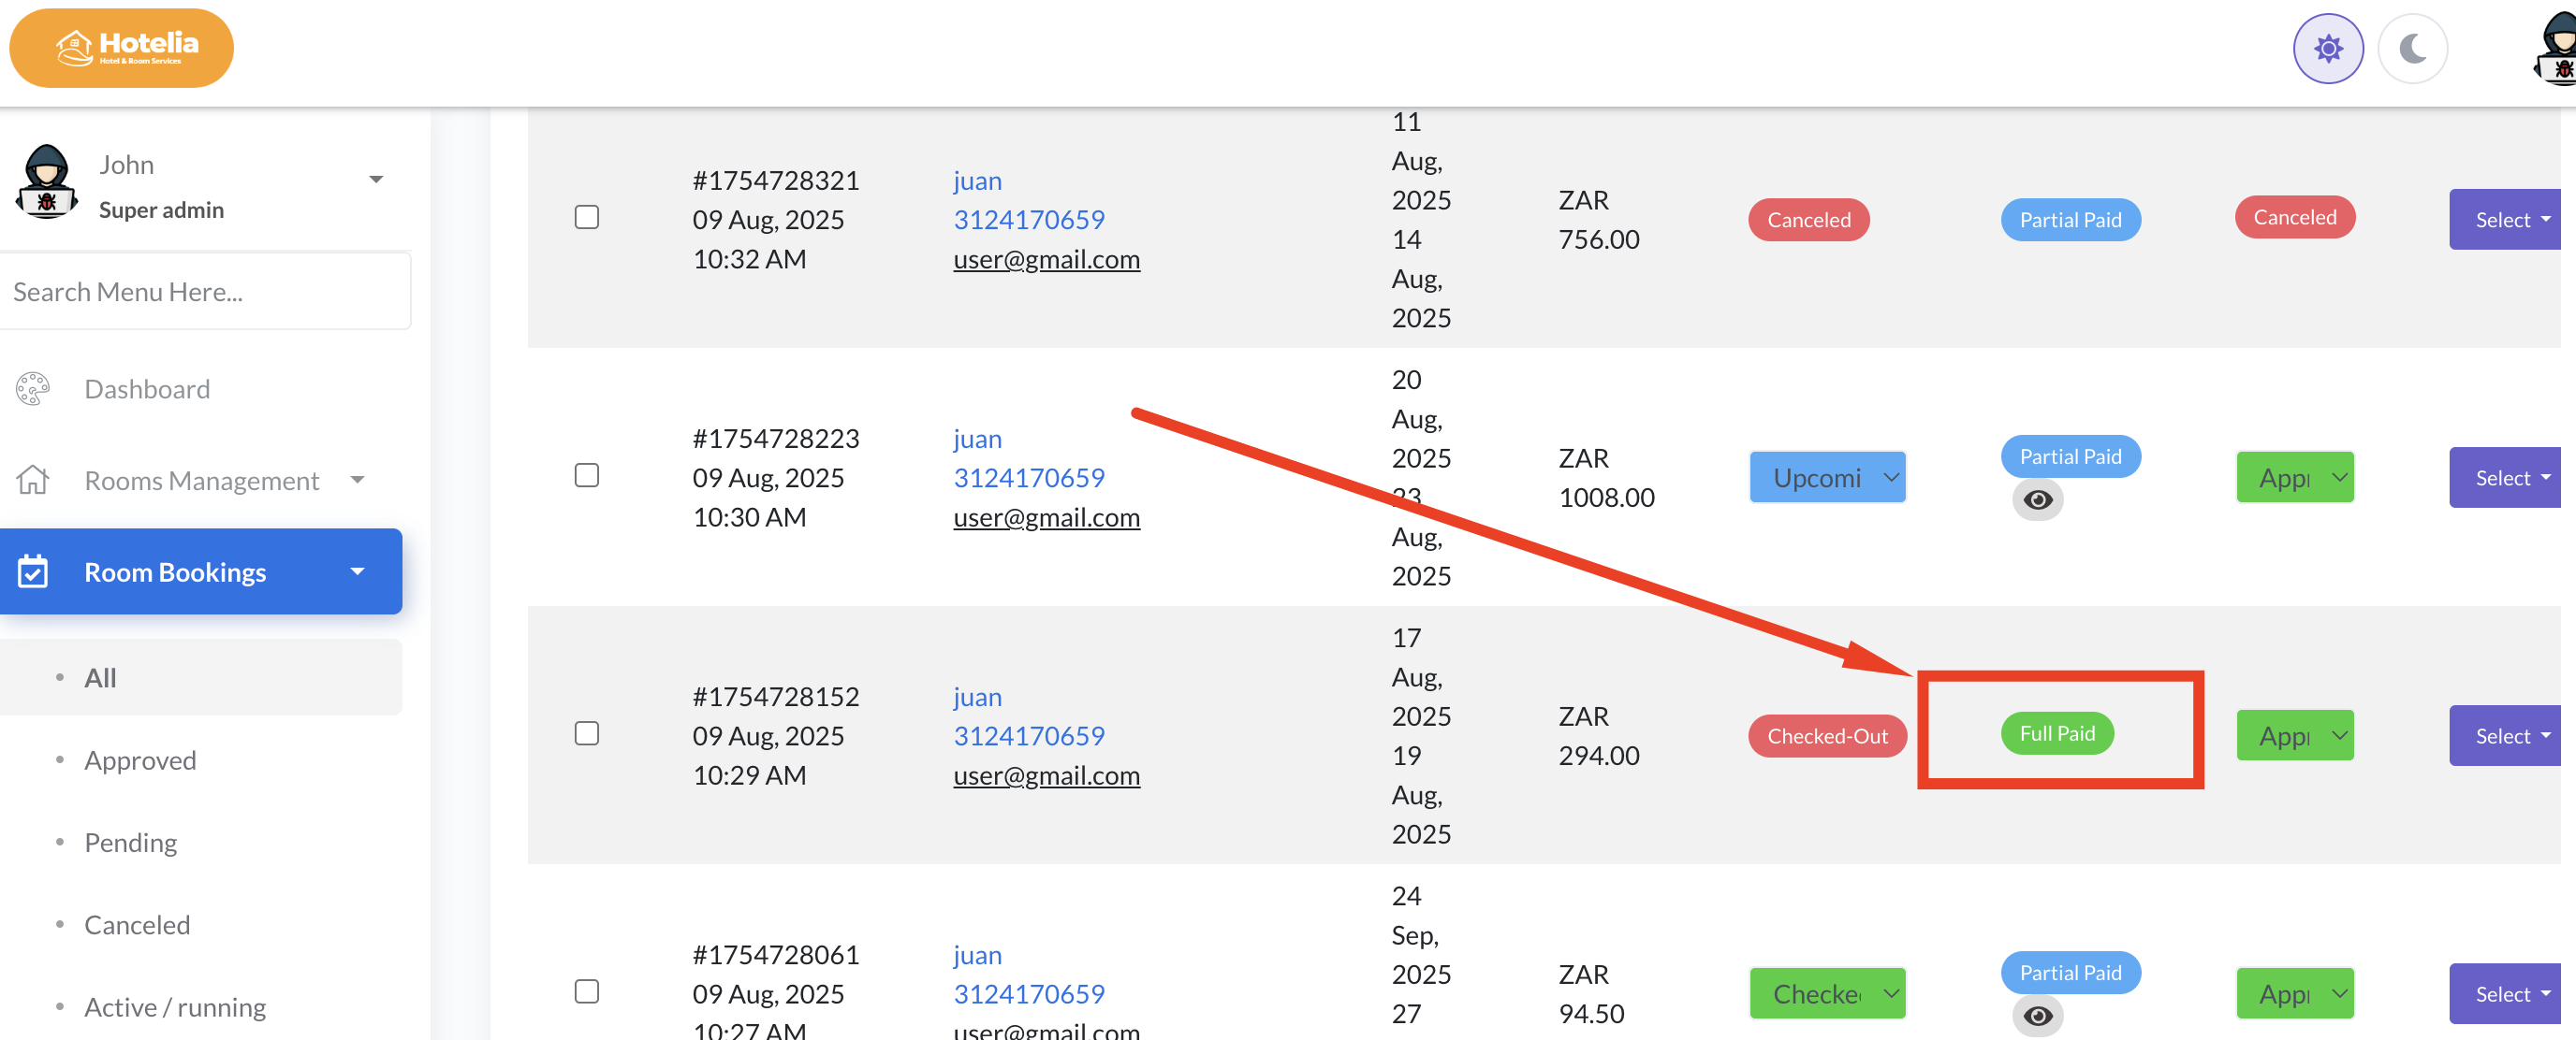Screen dimensions: 2576x1040
Task: Click the Room Bookings calendar icon
Action: (32, 571)
